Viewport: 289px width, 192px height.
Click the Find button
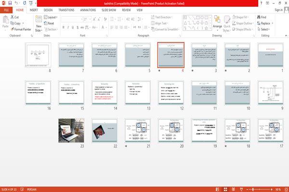(262, 17)
